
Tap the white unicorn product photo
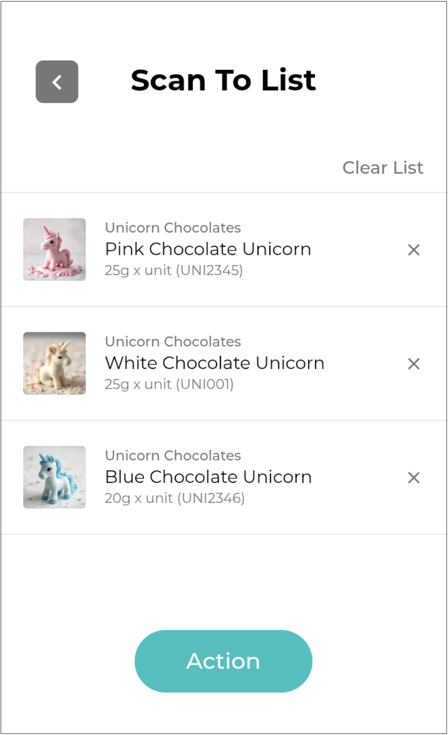click(55, 363)
